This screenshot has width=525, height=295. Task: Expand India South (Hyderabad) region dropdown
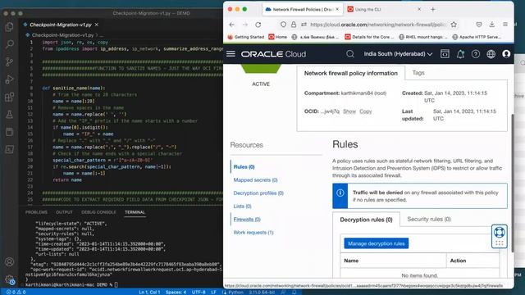tap(398, 54)
